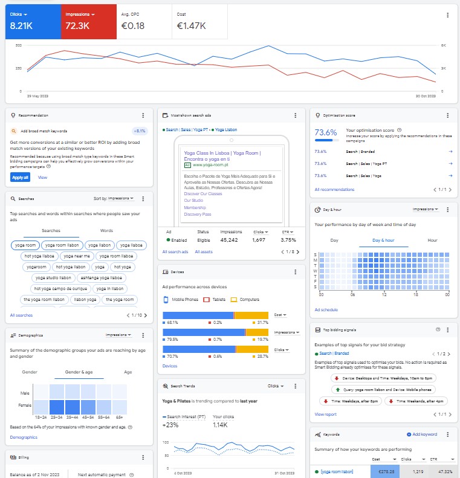Go to next page of Searches
The height and width of the screenshot is (478, 460).
tap(146, 315)
